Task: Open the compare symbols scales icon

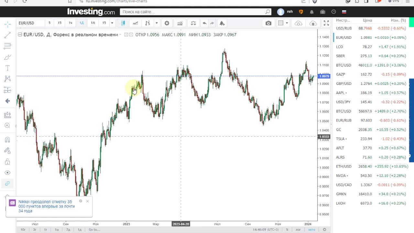Action: 193,23
